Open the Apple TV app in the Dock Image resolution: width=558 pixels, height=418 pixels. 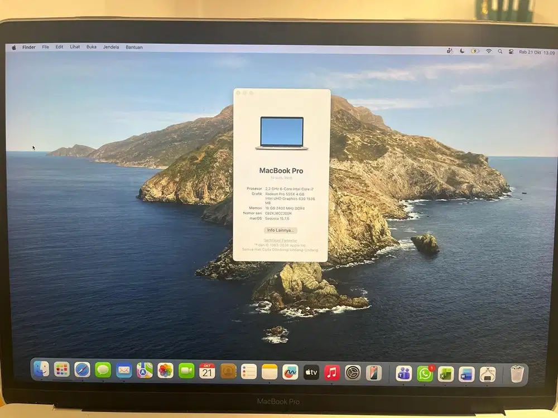pyautogui.click(x=311, y=372)
